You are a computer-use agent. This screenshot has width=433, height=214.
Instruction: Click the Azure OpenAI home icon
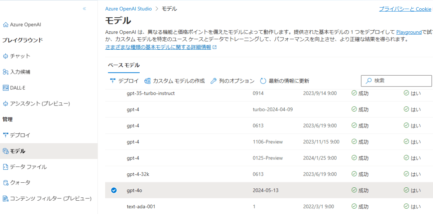pyautogui.click(x=5, y=25)
